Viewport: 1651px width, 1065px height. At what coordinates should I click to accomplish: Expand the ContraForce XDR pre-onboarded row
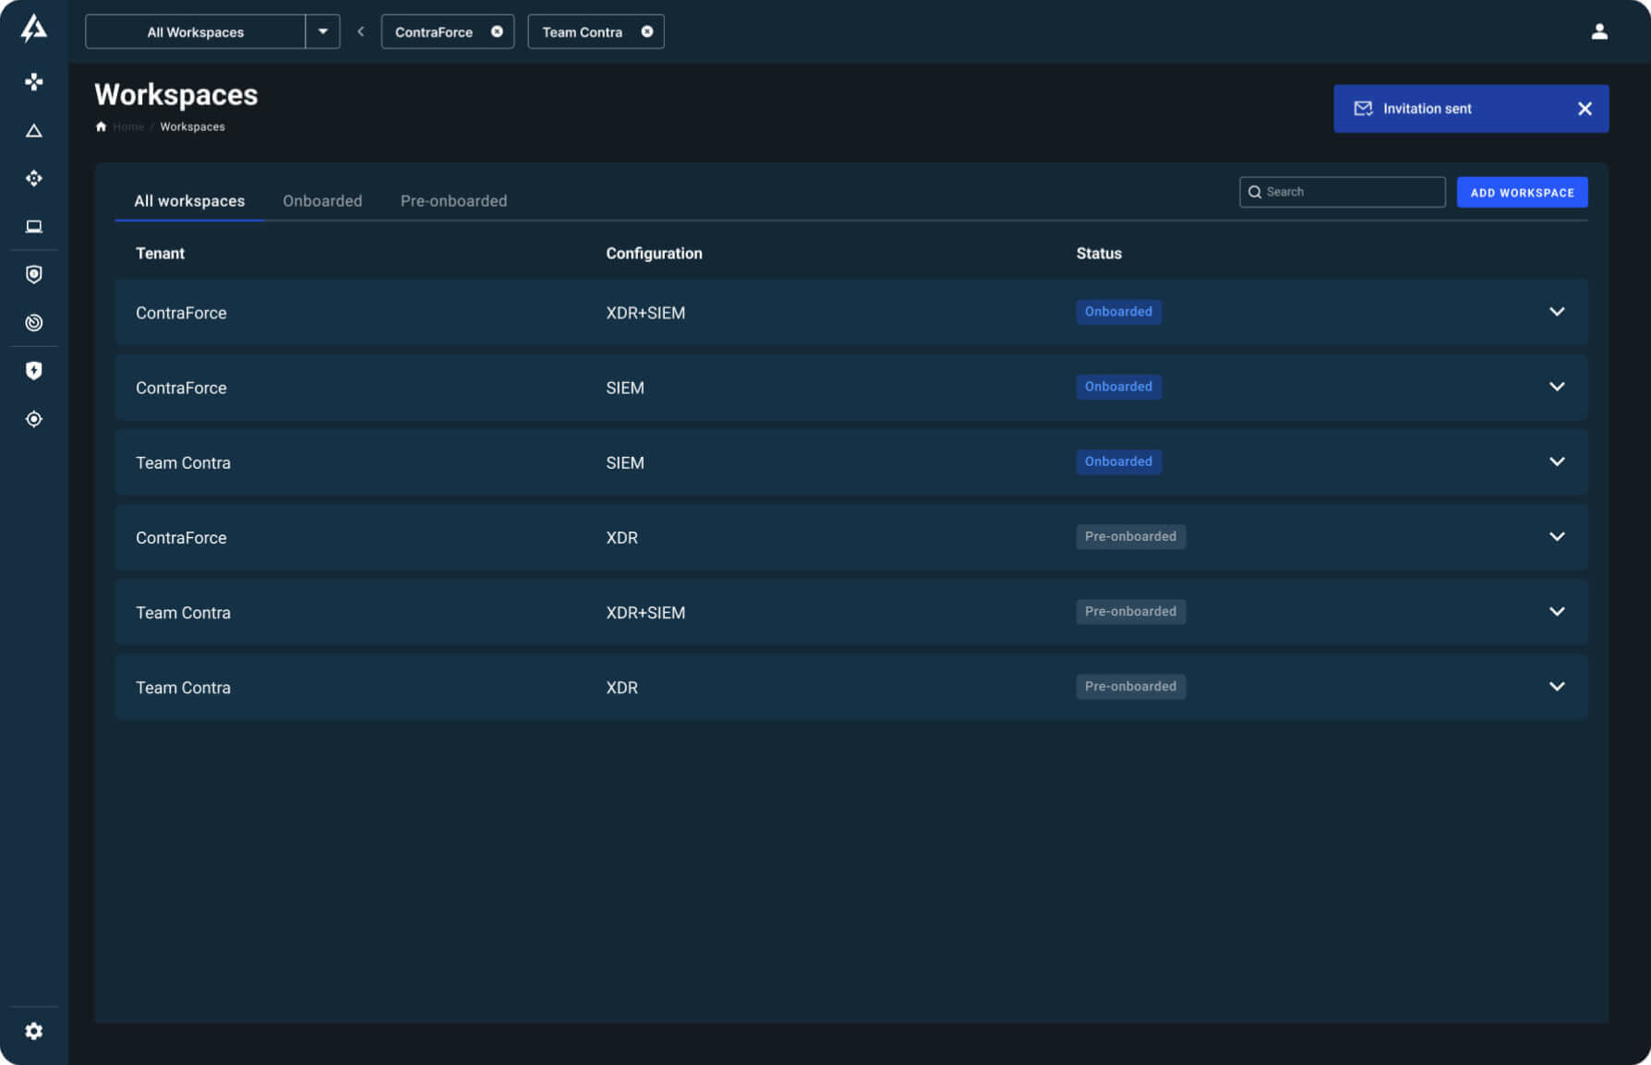tap(1557, 537)
